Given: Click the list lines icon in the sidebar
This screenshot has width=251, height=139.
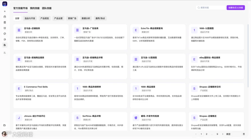Looking at the screenshot, I should (x=5, y=53).
